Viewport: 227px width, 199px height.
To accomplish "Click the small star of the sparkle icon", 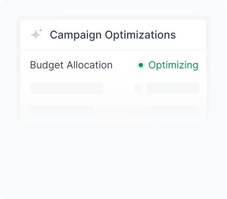I will tap(41, 30).
